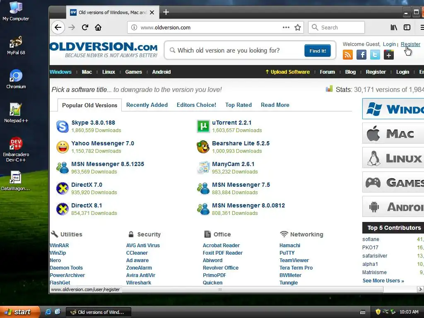Open the Blog link in navigation bar

350,72
